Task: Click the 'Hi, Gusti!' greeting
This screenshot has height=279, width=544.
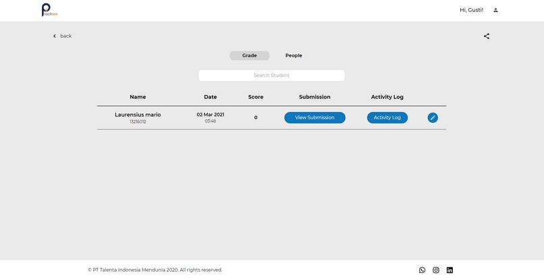Action: tap(471, 10)
